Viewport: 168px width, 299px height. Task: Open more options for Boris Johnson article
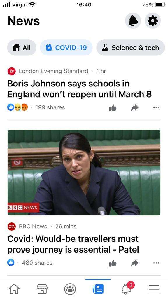[x=156, y=108]
